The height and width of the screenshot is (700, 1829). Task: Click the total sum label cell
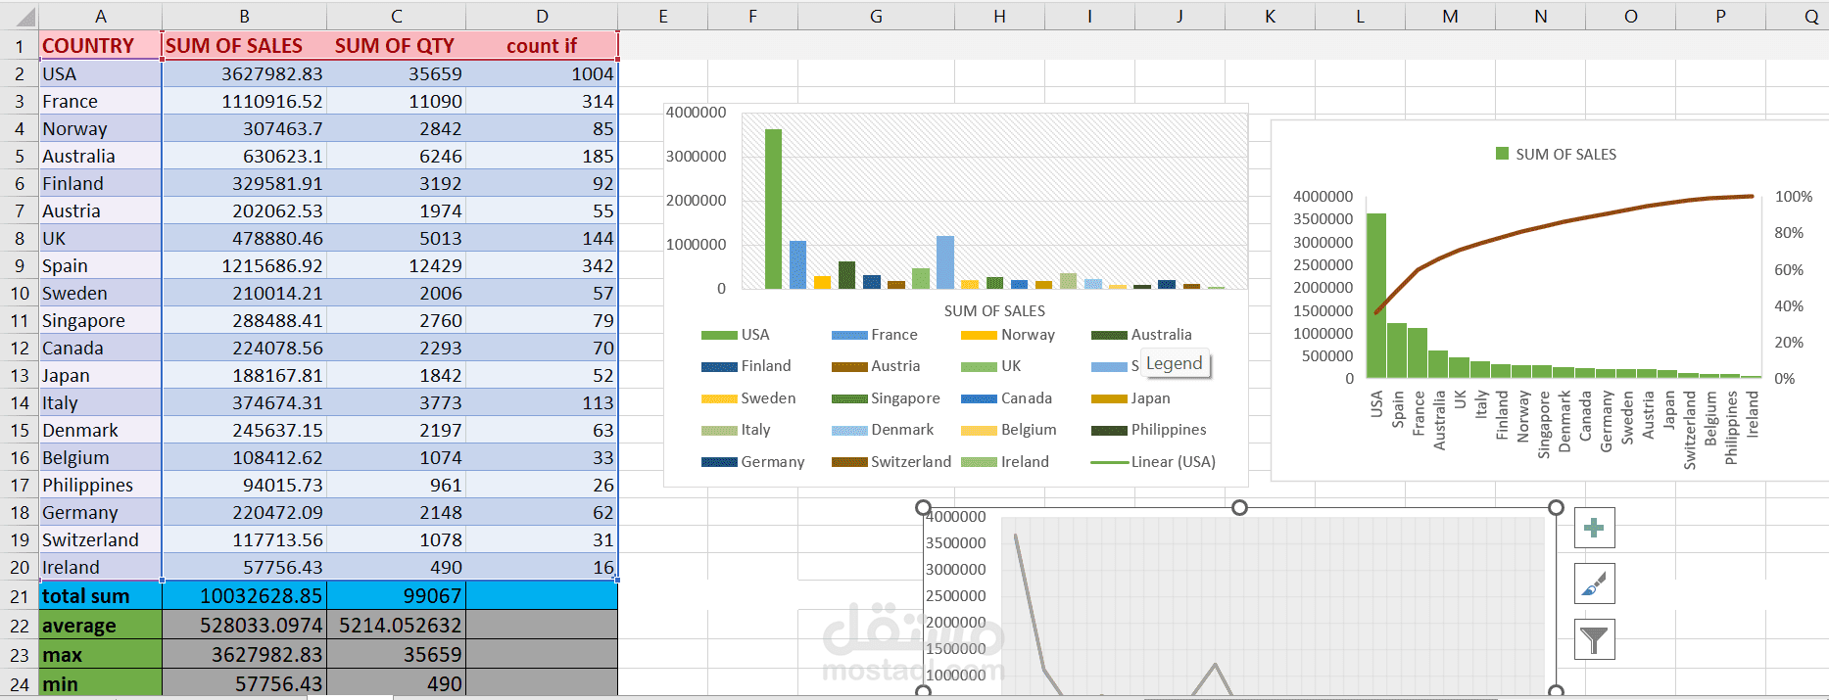coord(100,596)
